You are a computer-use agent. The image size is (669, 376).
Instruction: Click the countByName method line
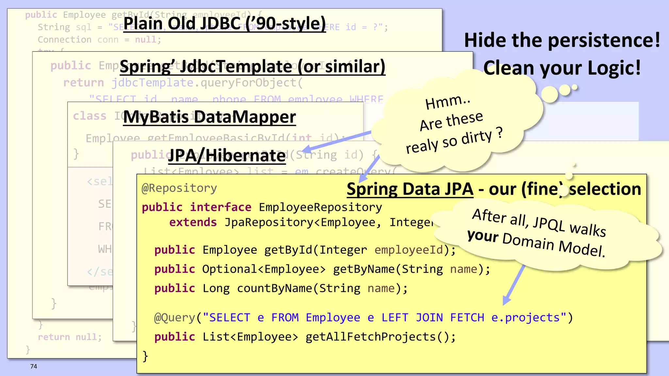(281, 289)
